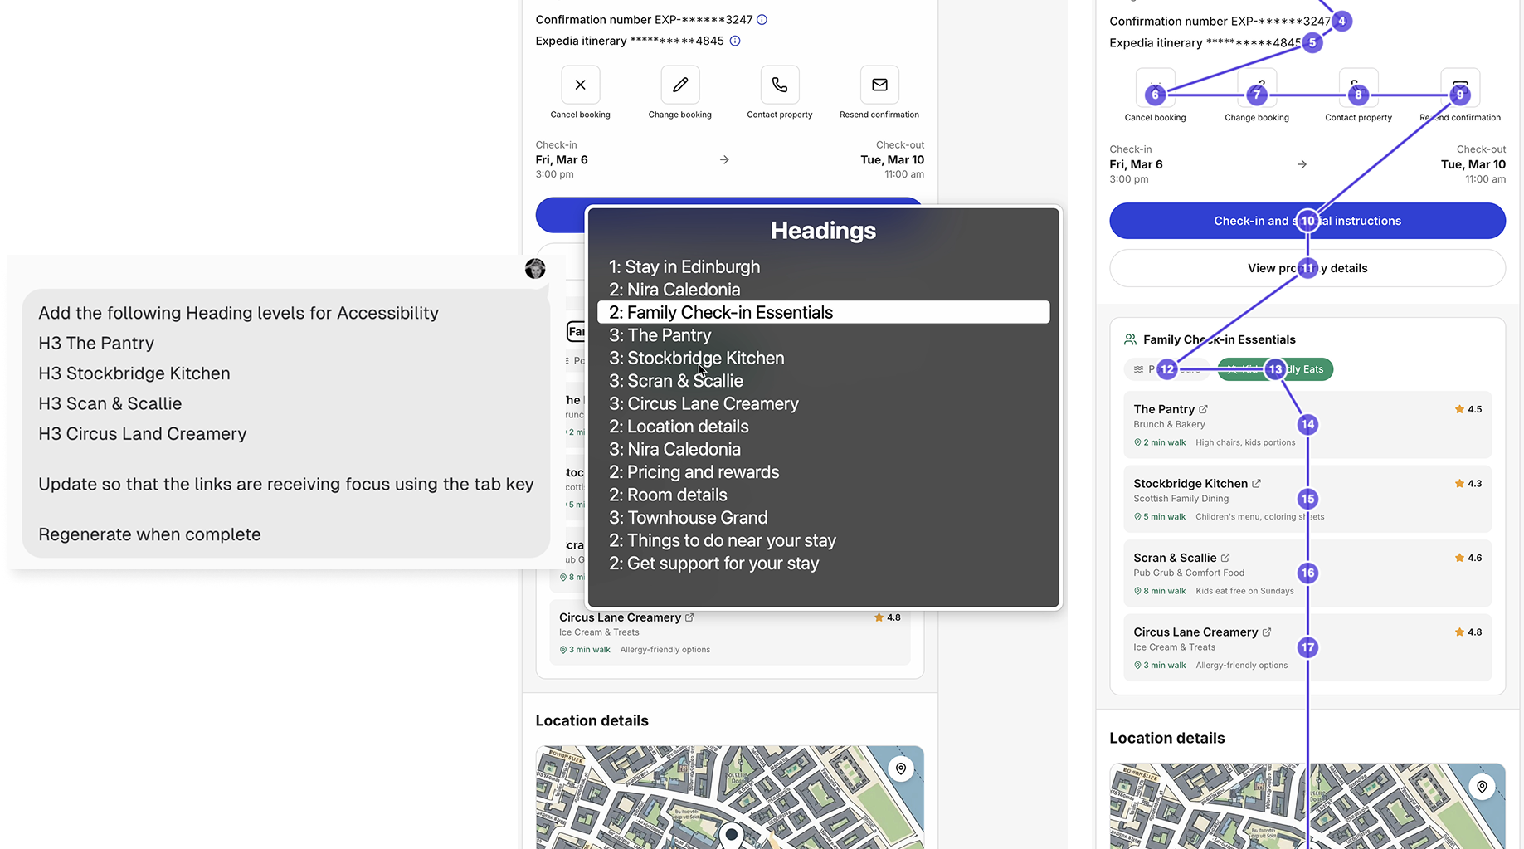1524x849 pixels.
Task: Click the map image in the middle panel
Action: pos(729,797)
